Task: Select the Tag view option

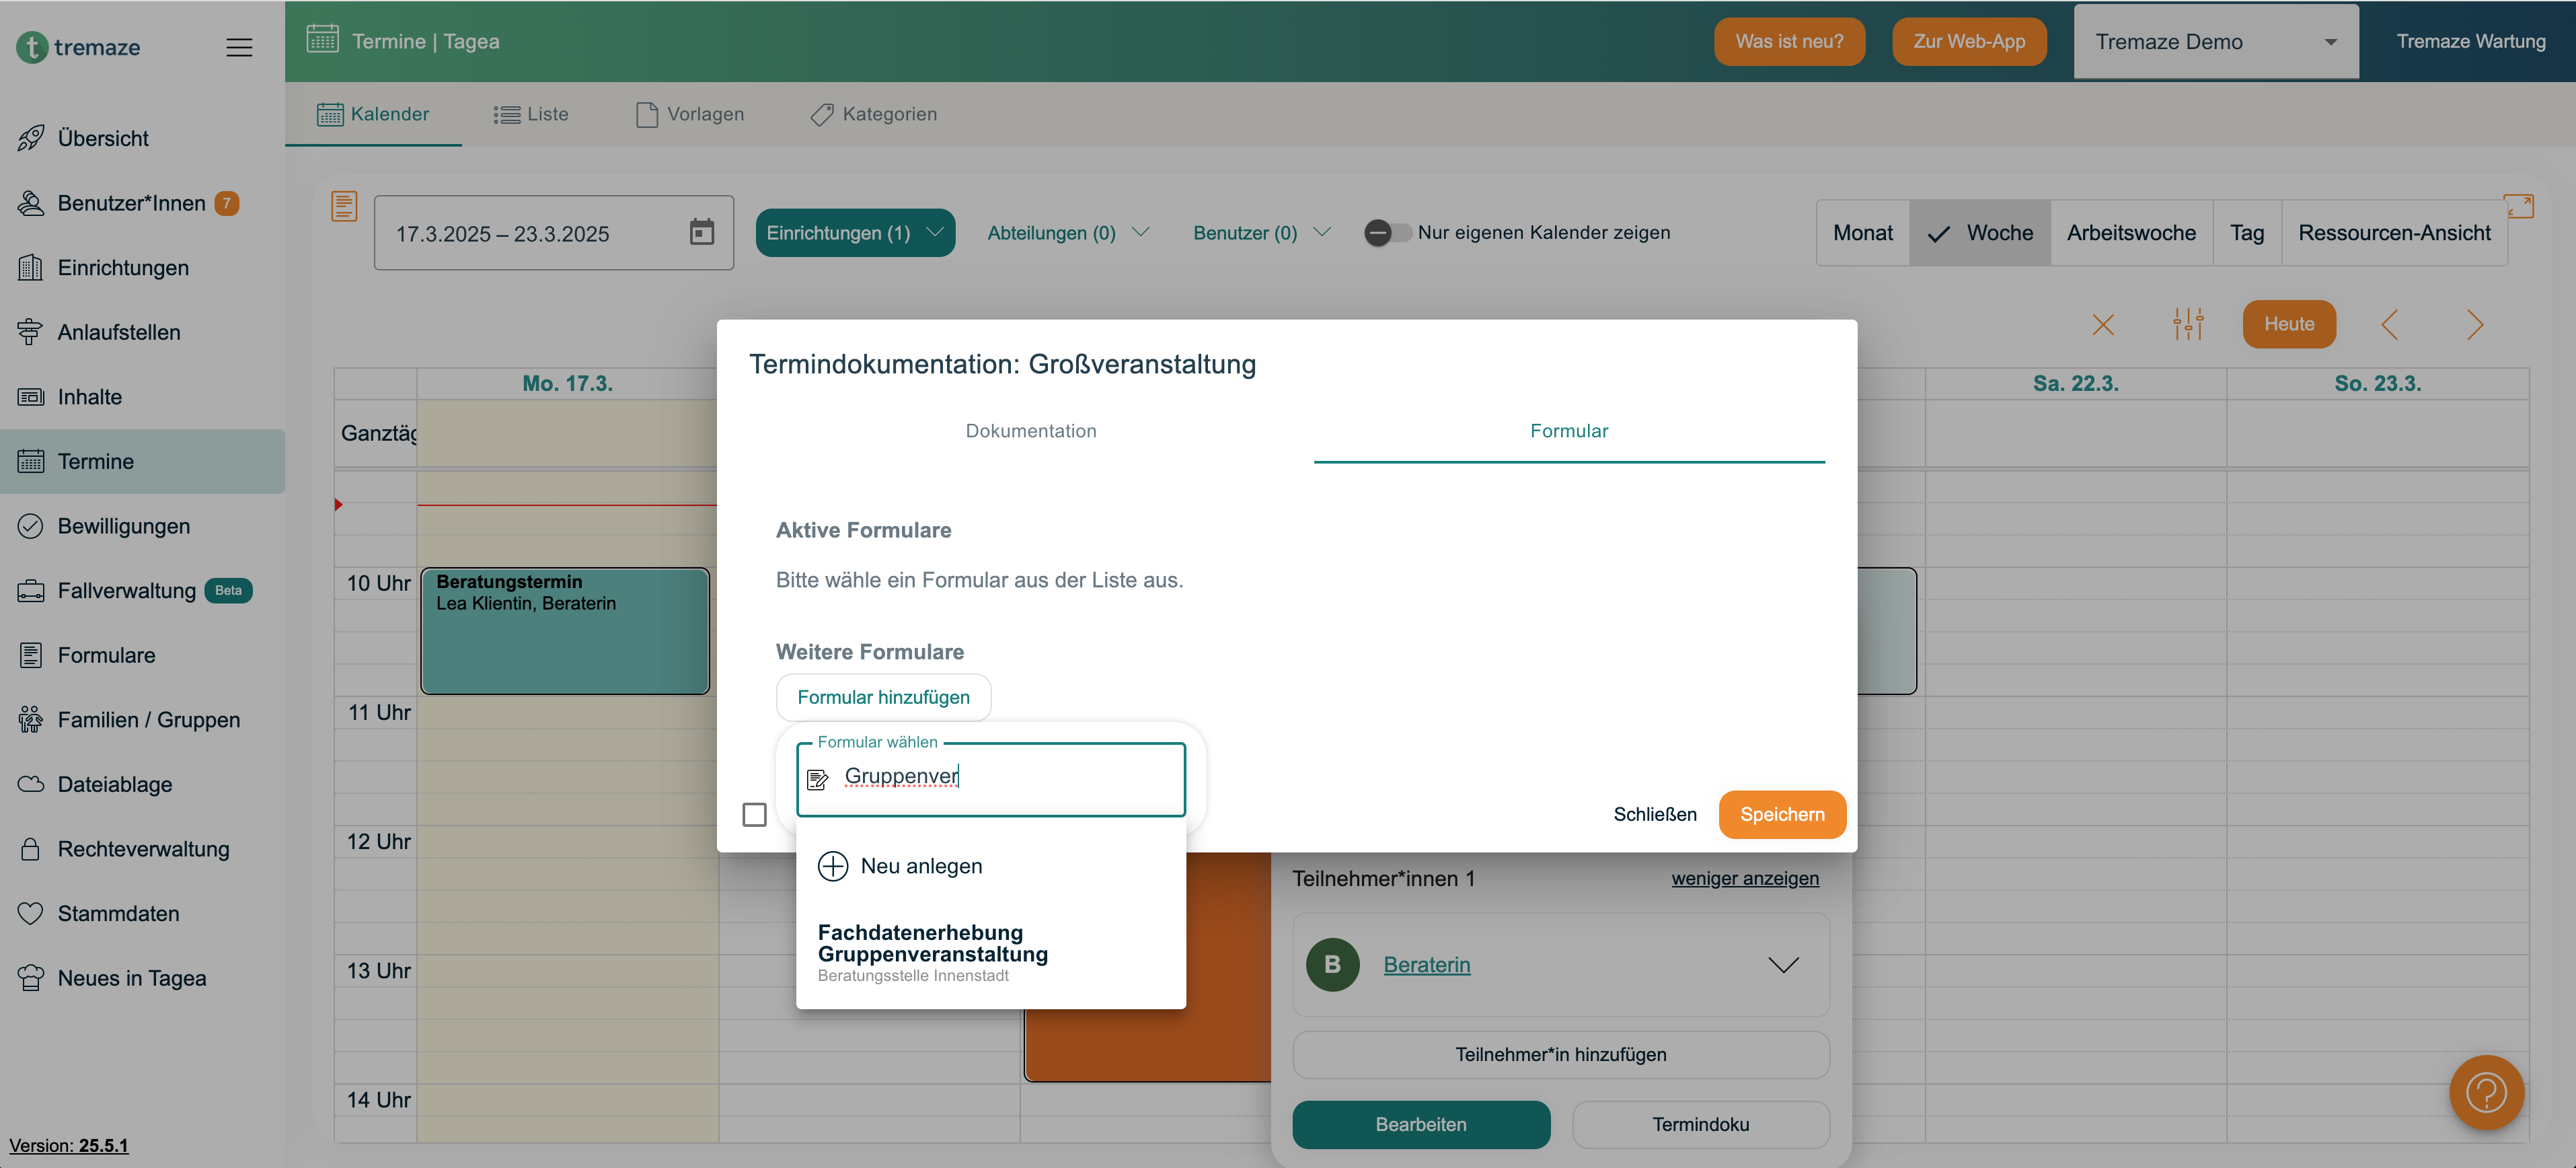Action: click(x=2247, y=233)
